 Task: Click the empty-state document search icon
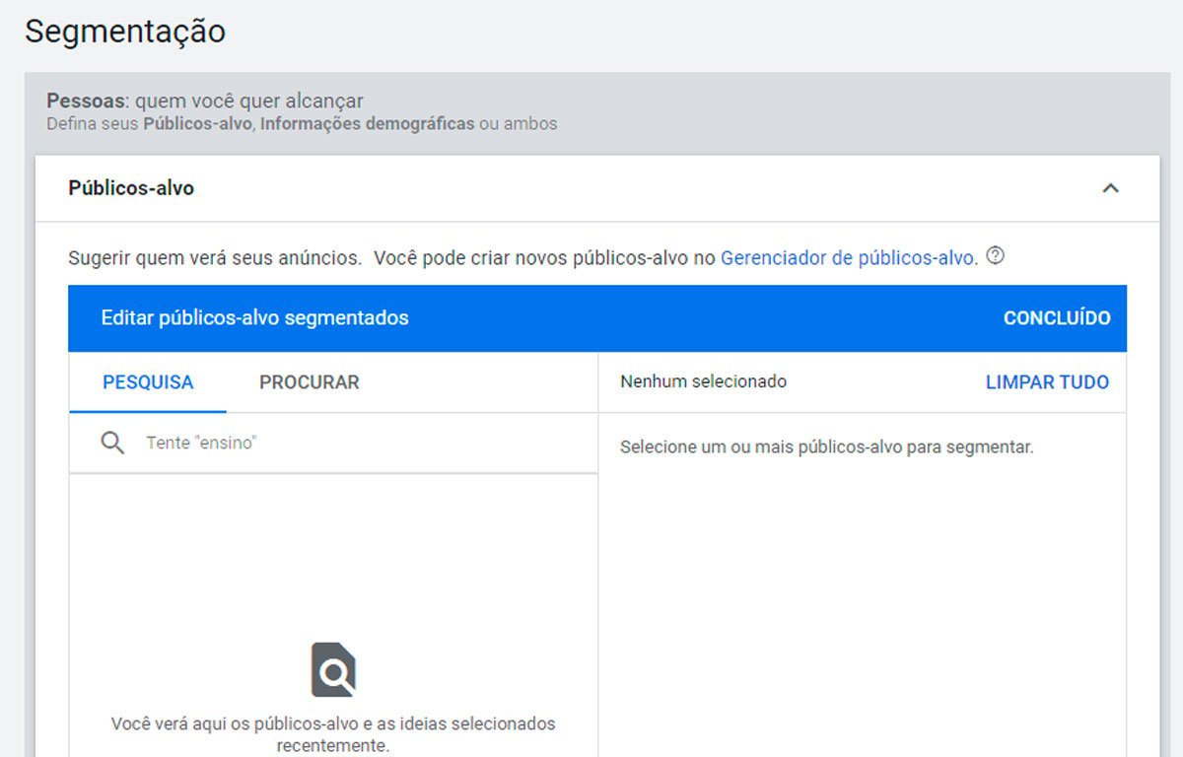coord(333,669)
